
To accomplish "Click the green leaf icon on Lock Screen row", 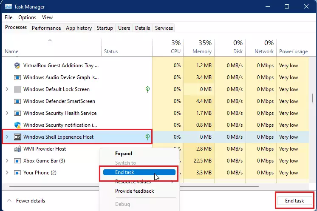I will 147,89.
